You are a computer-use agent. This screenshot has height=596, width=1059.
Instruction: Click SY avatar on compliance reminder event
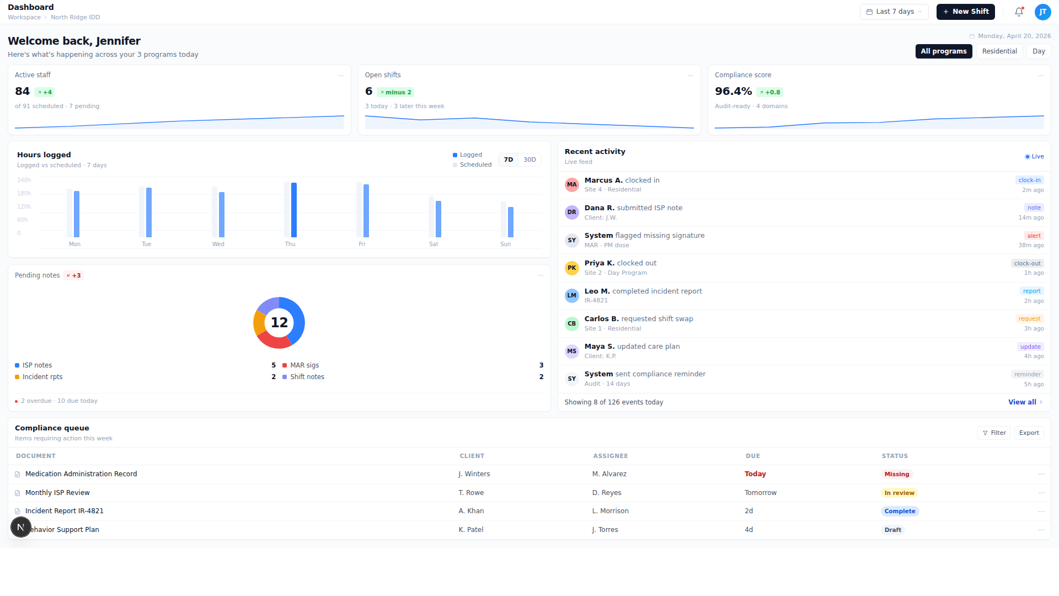572,379
